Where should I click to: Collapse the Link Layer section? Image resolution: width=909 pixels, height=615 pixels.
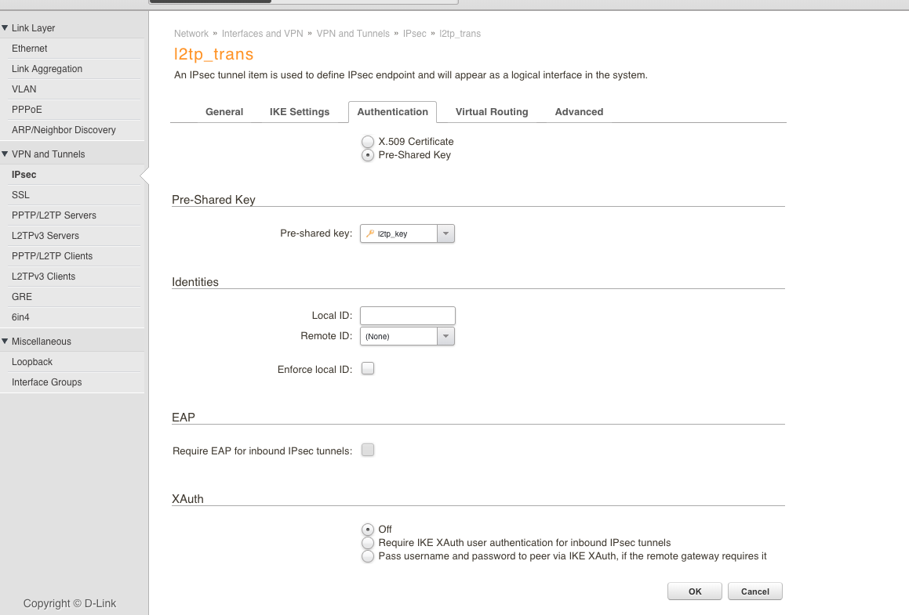pos(5,28)
